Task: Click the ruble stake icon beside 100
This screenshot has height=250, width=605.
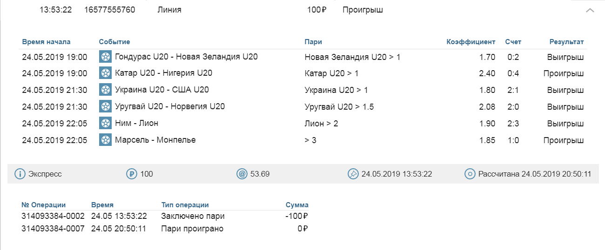Action: pyautogui.click(x=131, y=174)
